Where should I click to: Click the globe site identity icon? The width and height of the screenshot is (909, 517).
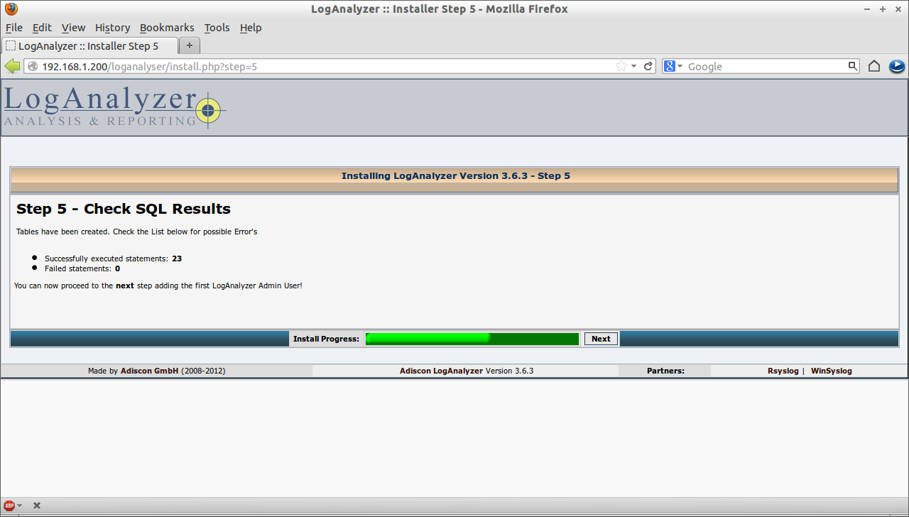click(33, 66)
